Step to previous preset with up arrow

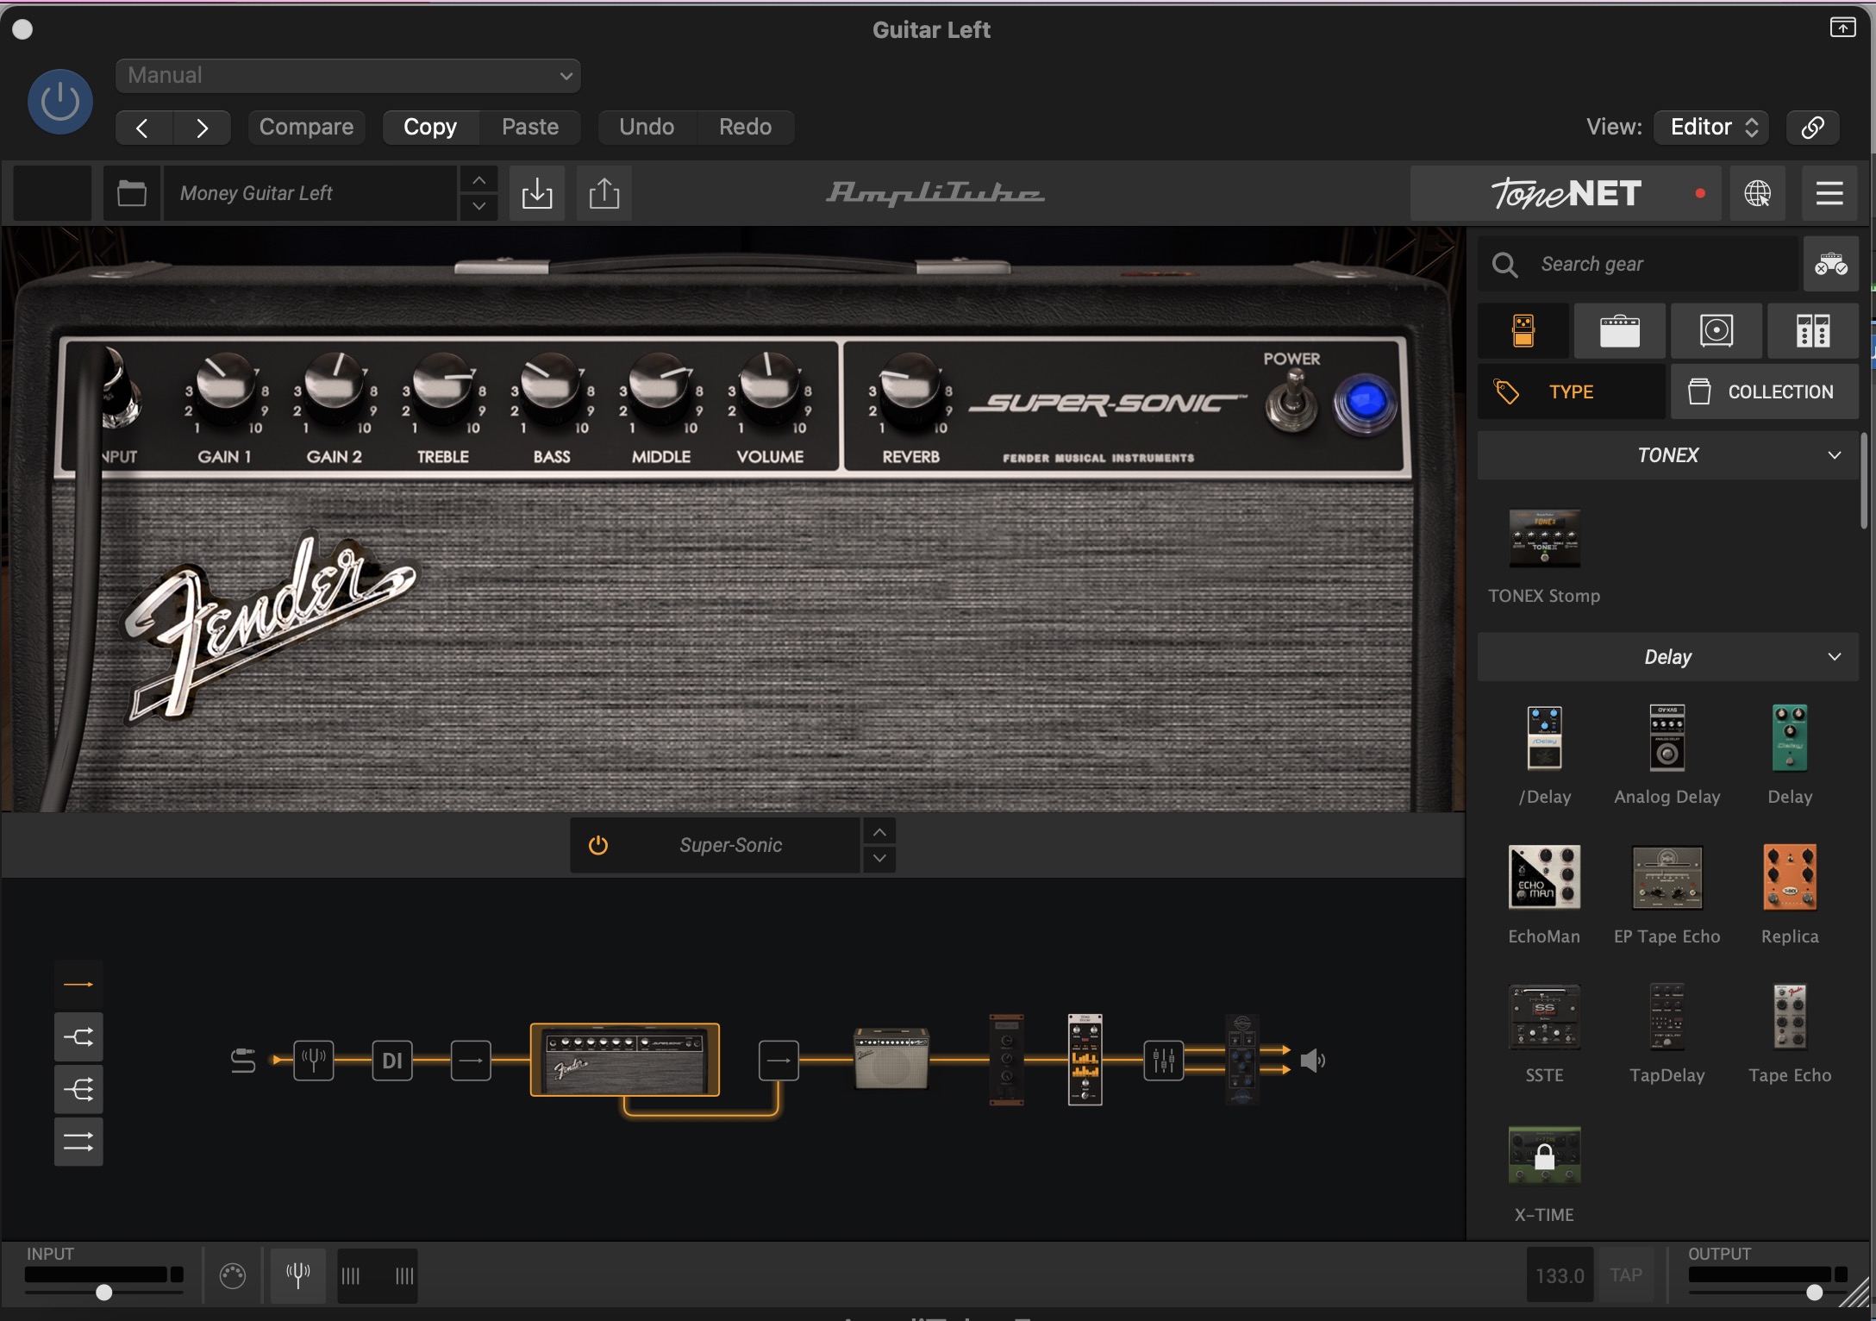tap(478, 180)
